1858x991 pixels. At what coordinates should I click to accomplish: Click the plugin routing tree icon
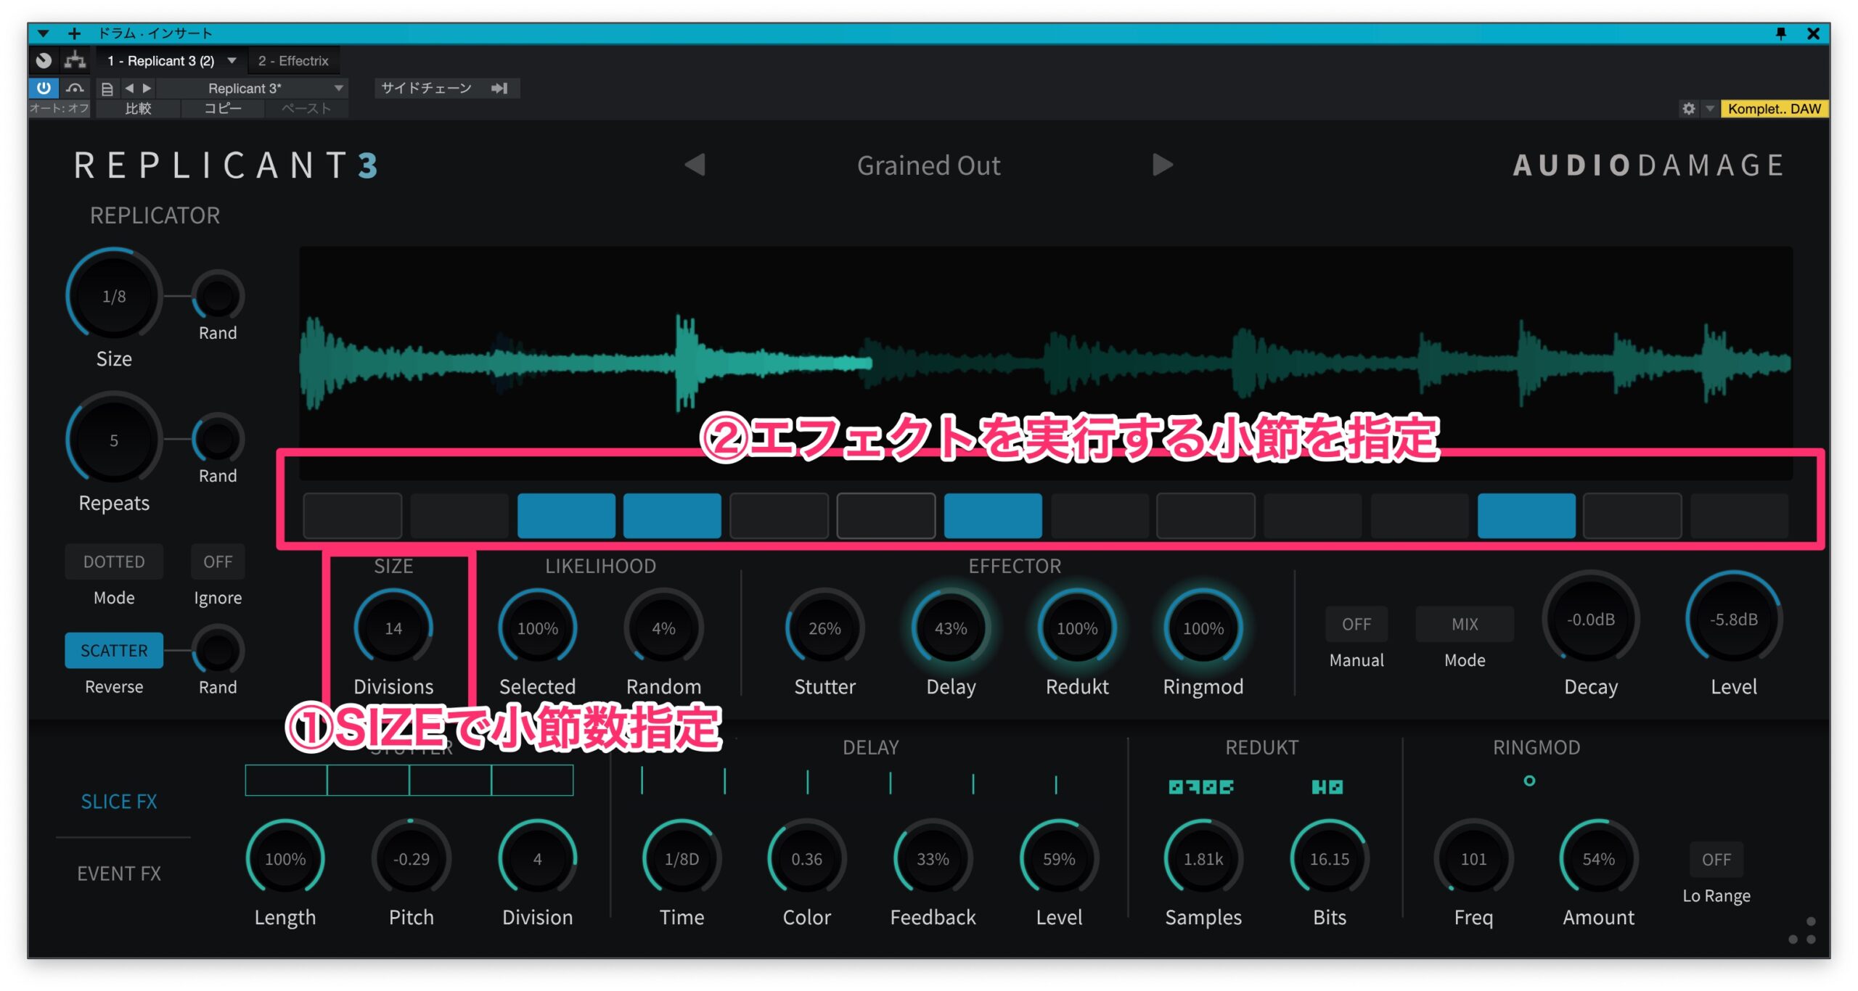coord(75,60)
